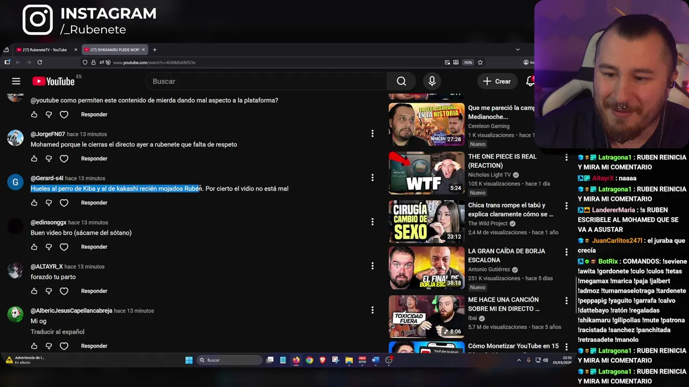Open File Explorer from the taskbar
This screenshot has height=387, width=689.
[349, 360]
